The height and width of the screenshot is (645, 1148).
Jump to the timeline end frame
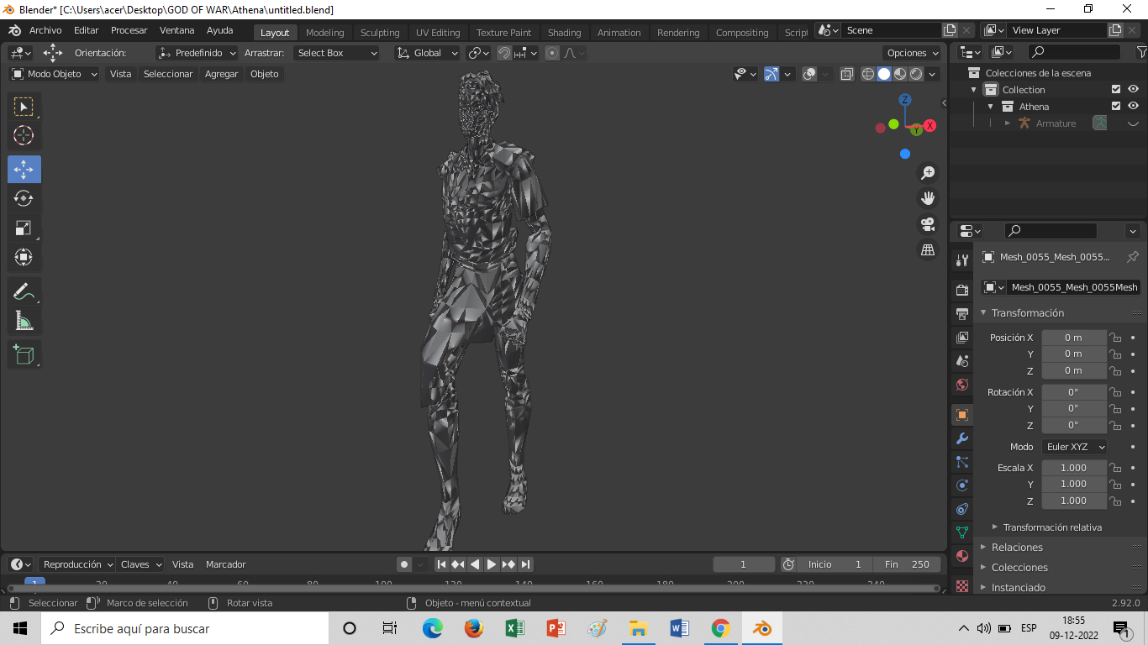click(x=525, y=564)
